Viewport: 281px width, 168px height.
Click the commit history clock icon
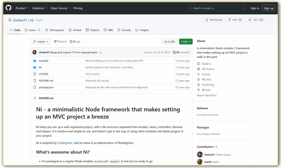coord(174,52)
